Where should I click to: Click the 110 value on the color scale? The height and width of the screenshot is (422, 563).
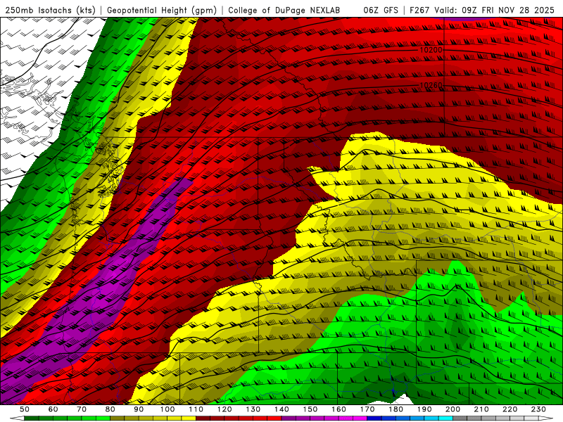(x=196, y=409)
